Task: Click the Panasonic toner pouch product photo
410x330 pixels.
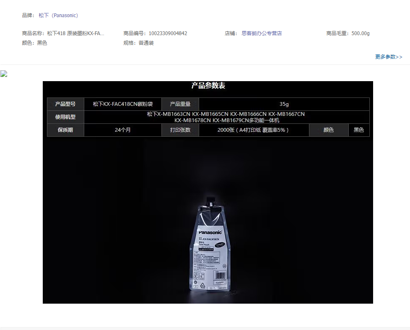Action: coord(210,244)
